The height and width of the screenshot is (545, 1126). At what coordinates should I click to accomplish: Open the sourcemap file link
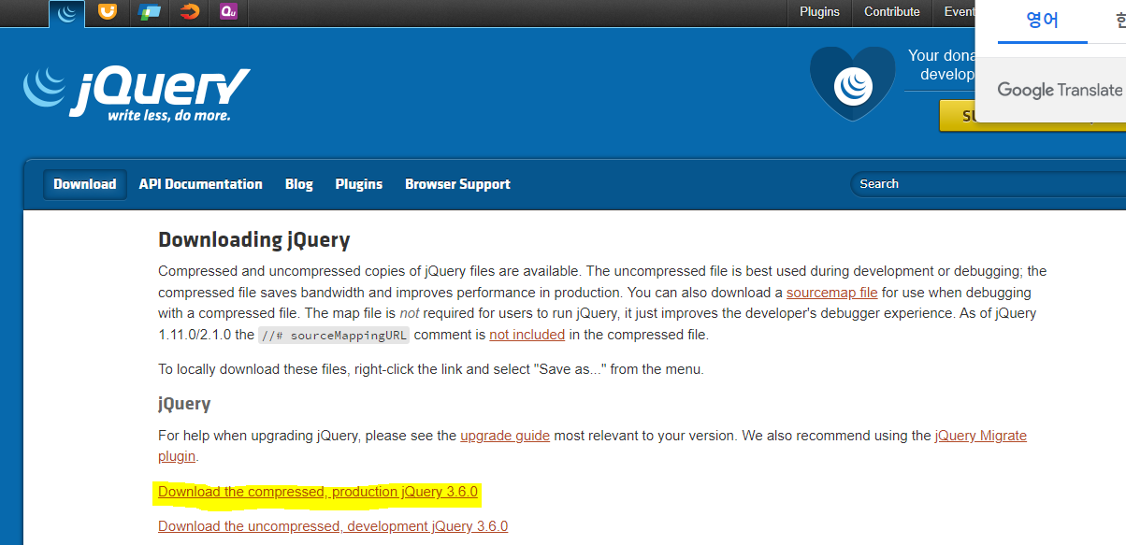831,293
